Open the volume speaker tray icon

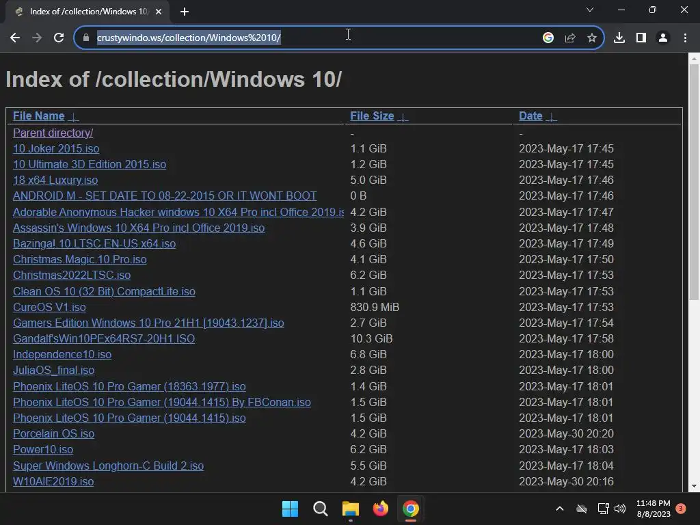[x=620, y=509]
